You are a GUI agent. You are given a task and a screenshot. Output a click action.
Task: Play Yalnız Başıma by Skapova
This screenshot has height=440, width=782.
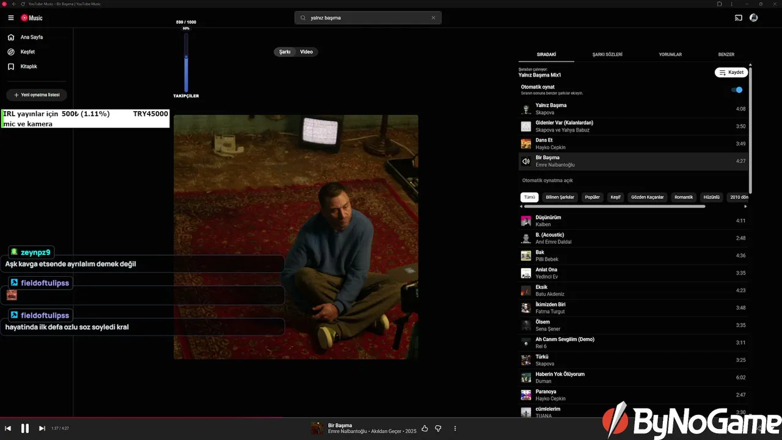(633, 109)
